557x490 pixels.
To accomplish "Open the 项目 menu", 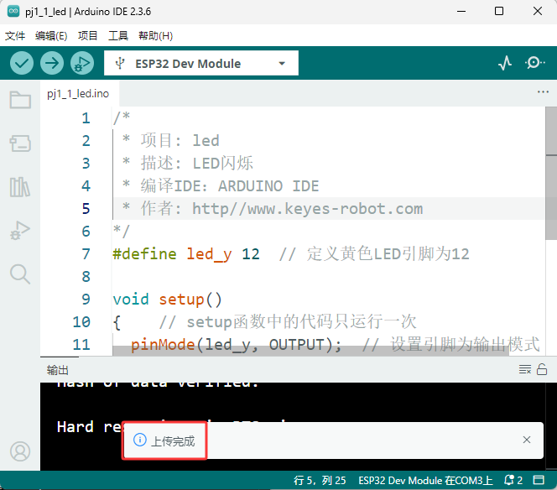I will (88, 35).
